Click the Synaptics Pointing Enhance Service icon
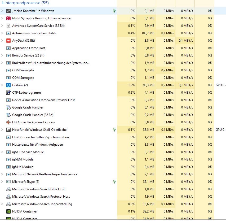The width and height of the screenshot is (226, 221). [8, 18]
